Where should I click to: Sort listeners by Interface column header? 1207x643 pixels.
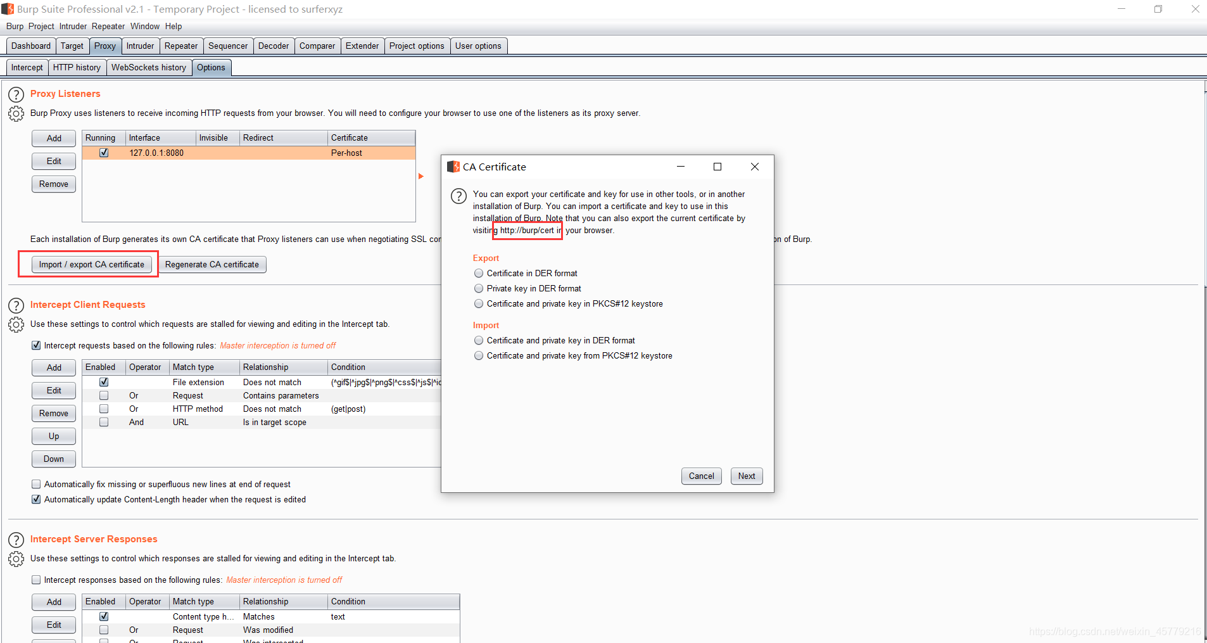pos(161,137)
